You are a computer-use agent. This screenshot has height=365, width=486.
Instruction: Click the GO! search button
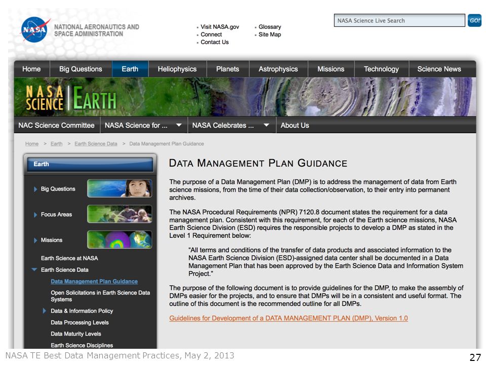(x=474, y=20)
